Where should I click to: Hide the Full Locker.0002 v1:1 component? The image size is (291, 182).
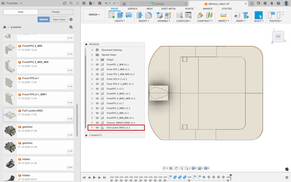(97, 128)
